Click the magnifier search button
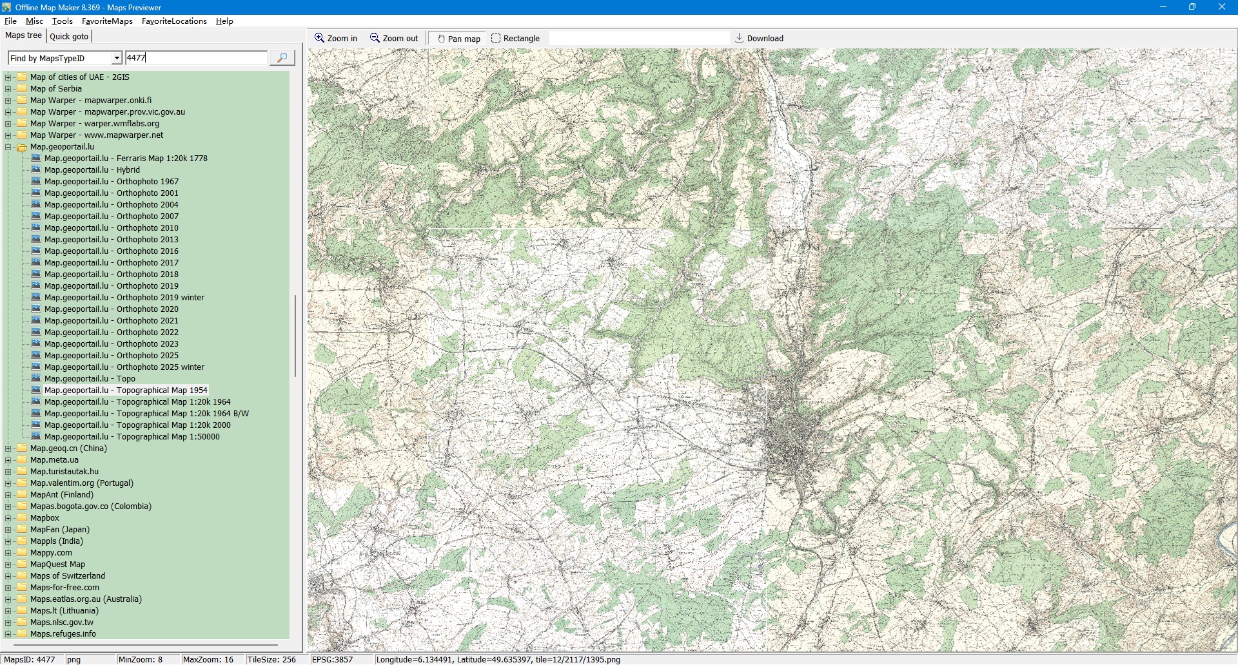This screenshot has height=665, width=1238. click(x=282, y=58)
